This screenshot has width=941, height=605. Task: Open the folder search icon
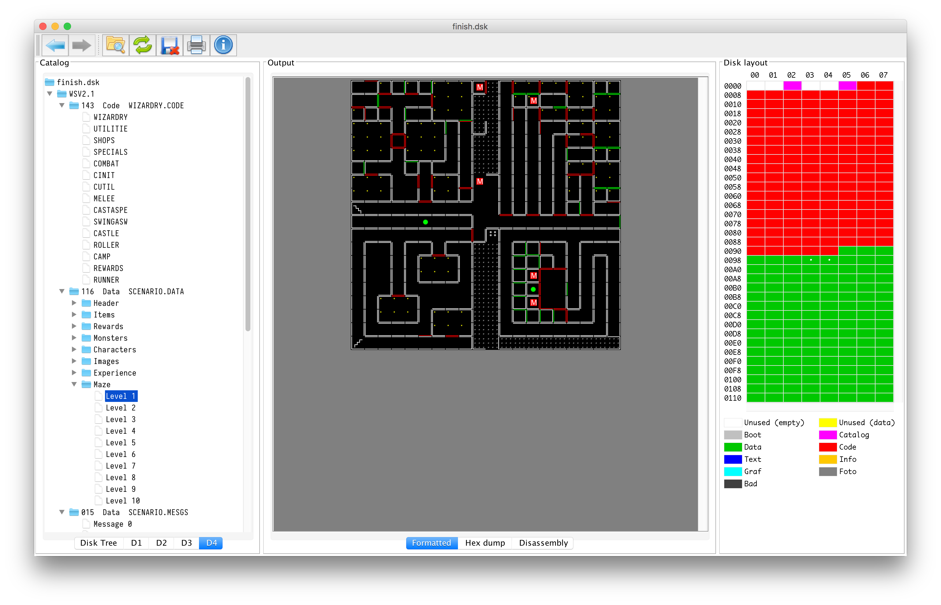[116, 46]
